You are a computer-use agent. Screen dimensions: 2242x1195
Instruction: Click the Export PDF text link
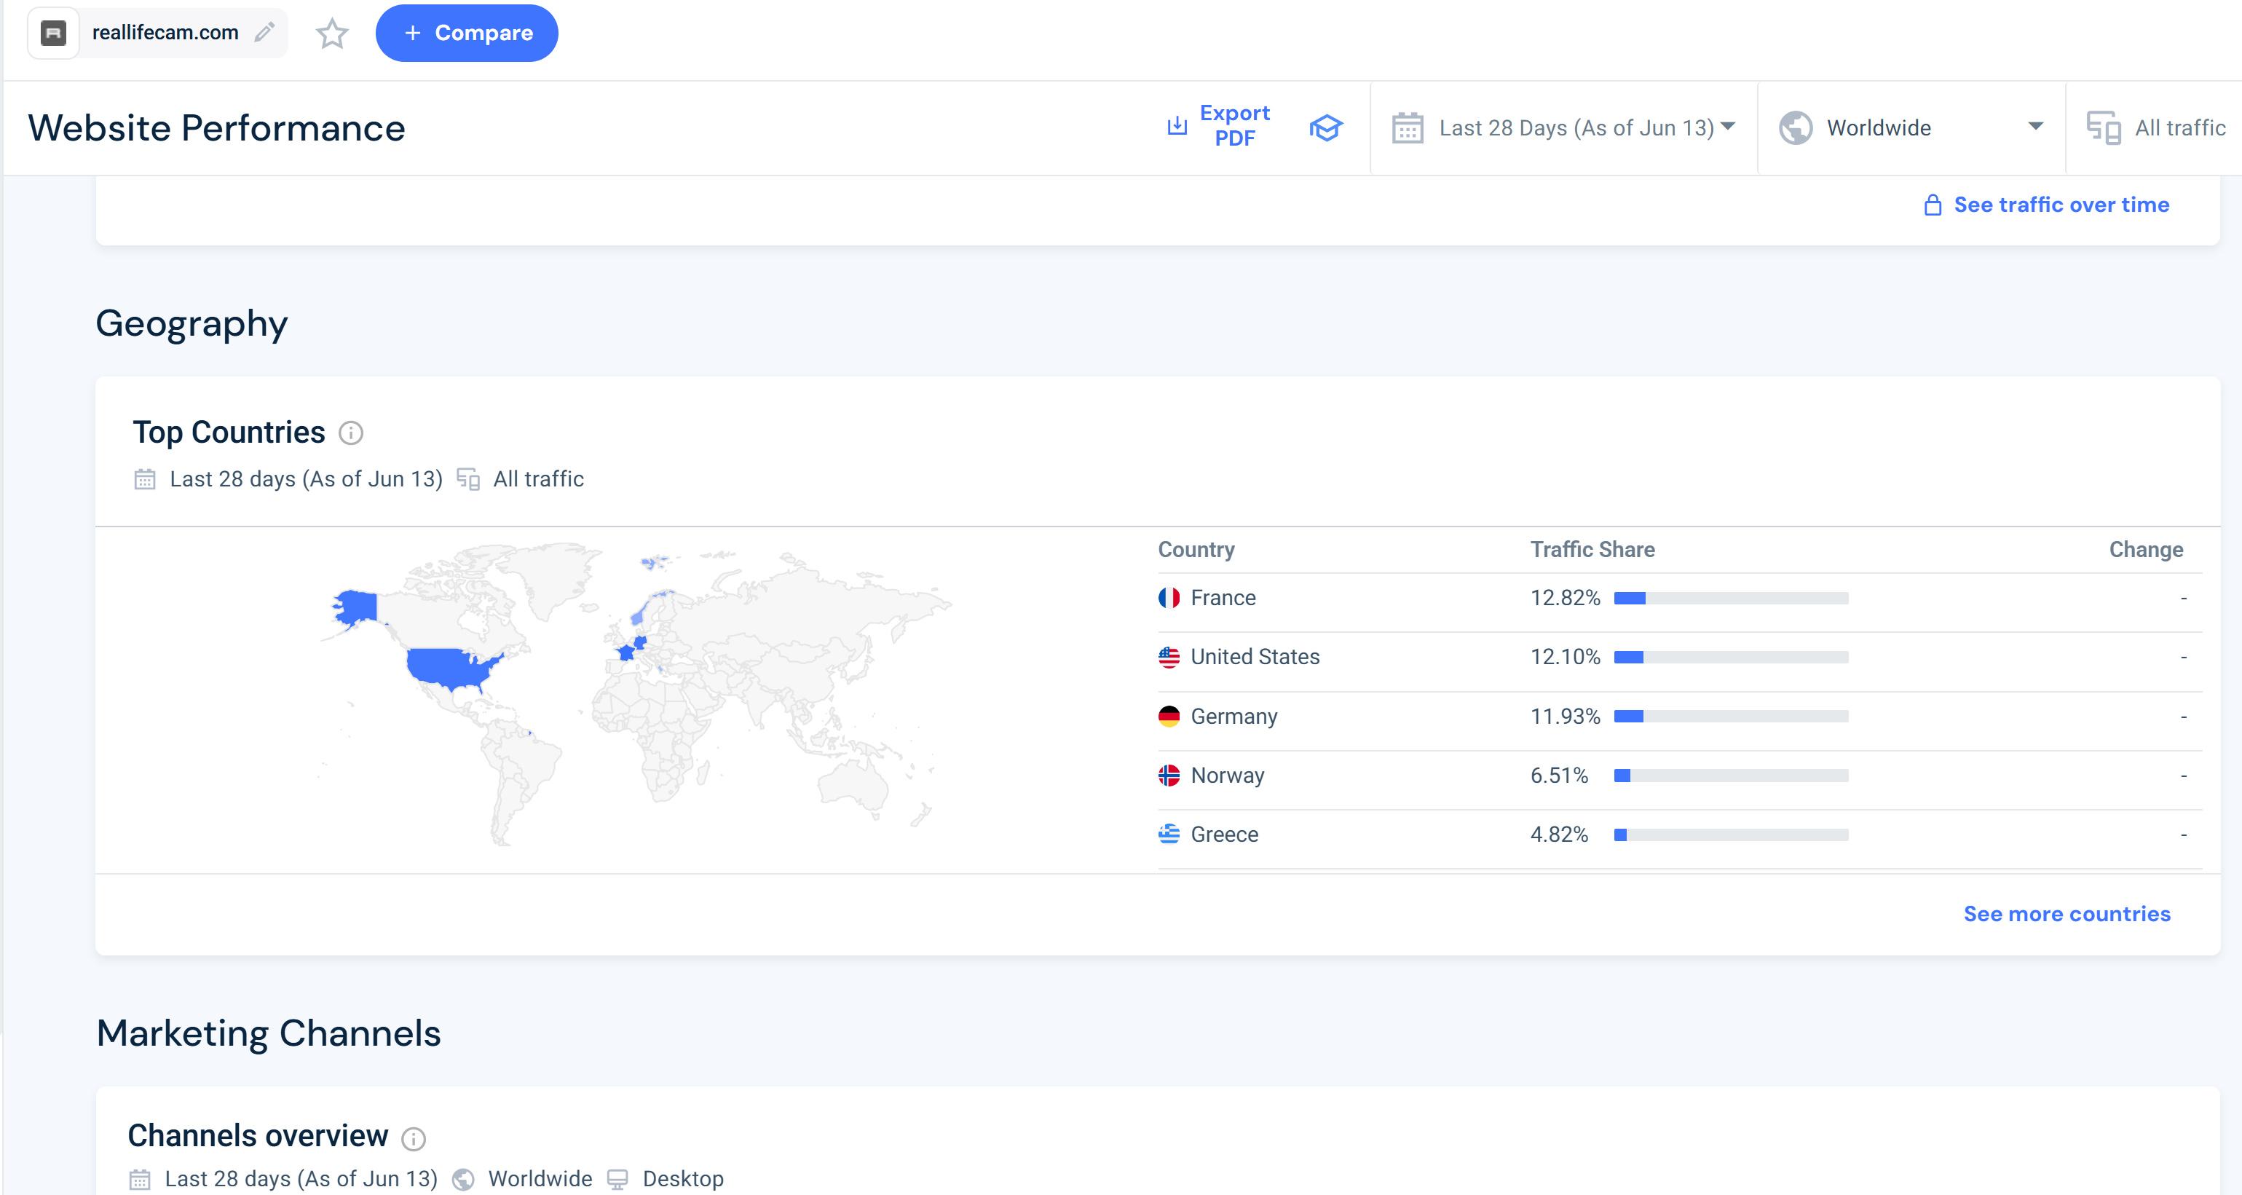[1234, 125]
